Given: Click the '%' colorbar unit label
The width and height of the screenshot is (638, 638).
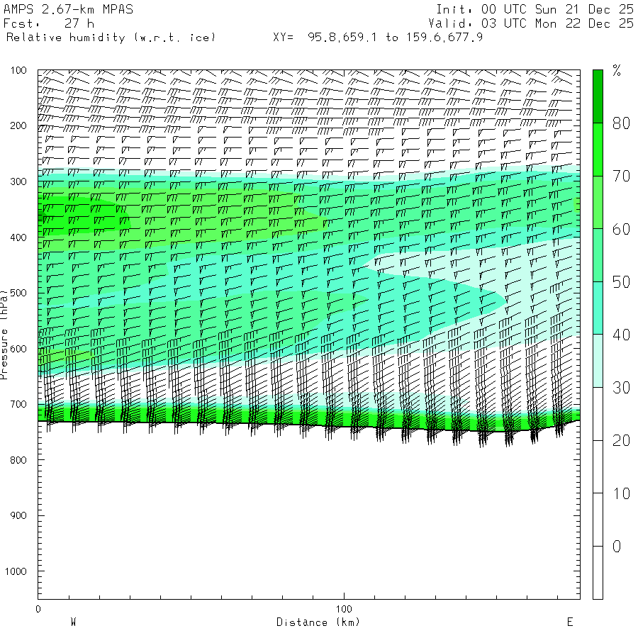Looking at the screenshot, I should click(617, 71).
